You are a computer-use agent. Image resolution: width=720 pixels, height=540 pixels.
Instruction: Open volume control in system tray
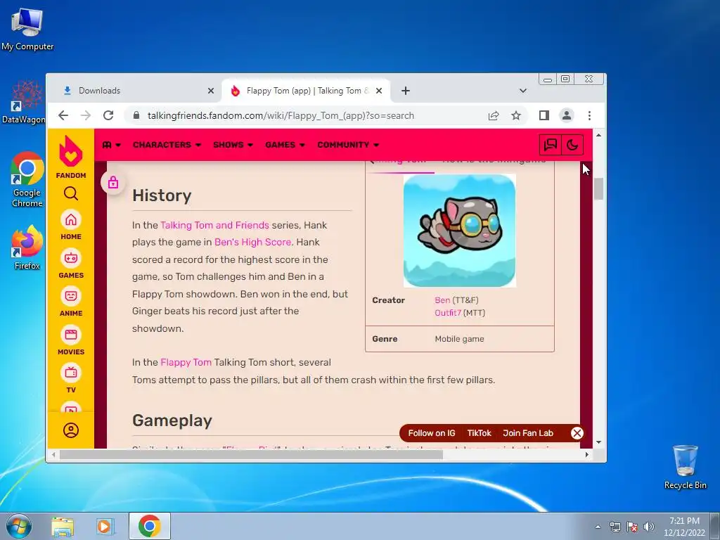click(649, 527)
